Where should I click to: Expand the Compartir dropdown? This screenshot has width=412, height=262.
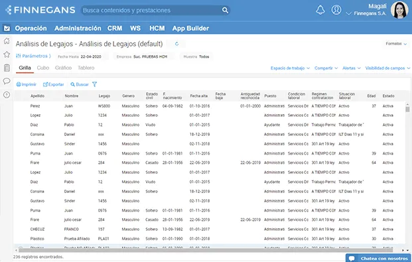pyautogui.click(x=326, y=68)
